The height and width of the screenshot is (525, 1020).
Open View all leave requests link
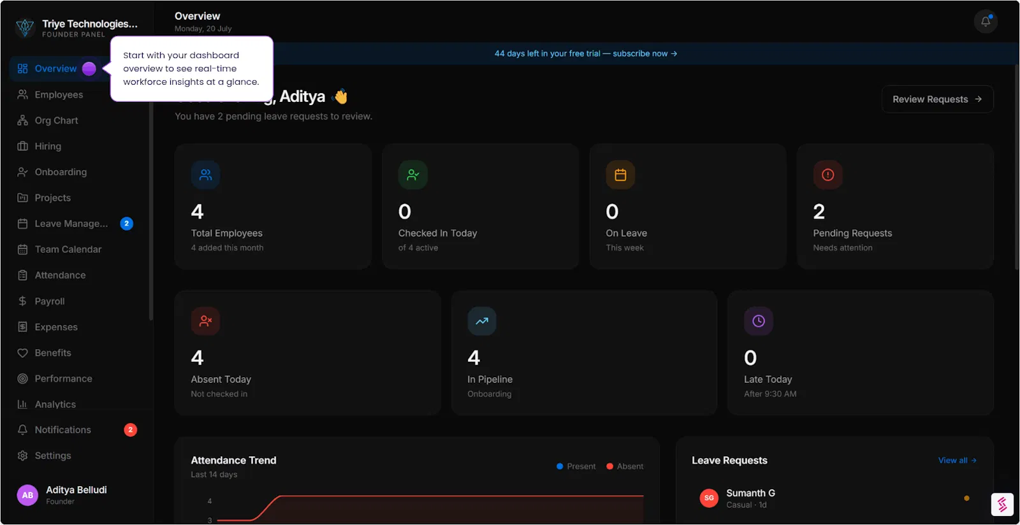[x=958, y=460]
